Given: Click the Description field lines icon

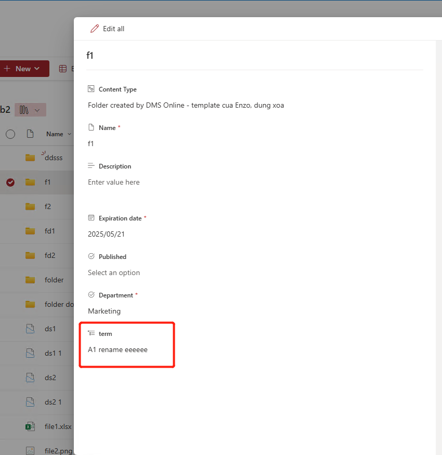Looking at the screenshot, I should 91,166.
